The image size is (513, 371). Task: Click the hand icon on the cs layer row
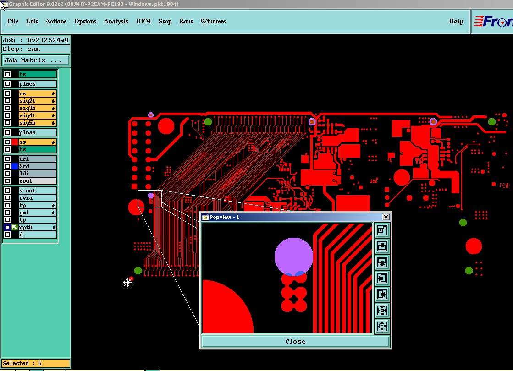coord(53,94)
